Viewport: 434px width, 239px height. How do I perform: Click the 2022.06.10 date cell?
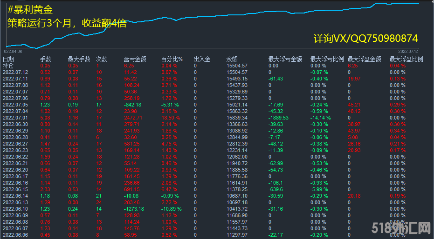(x=15, y=209)
